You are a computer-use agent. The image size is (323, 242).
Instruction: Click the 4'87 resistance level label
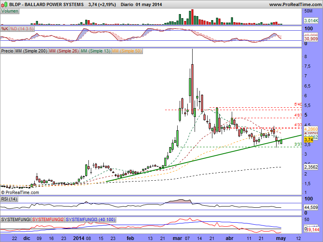[x=298, y=115]
